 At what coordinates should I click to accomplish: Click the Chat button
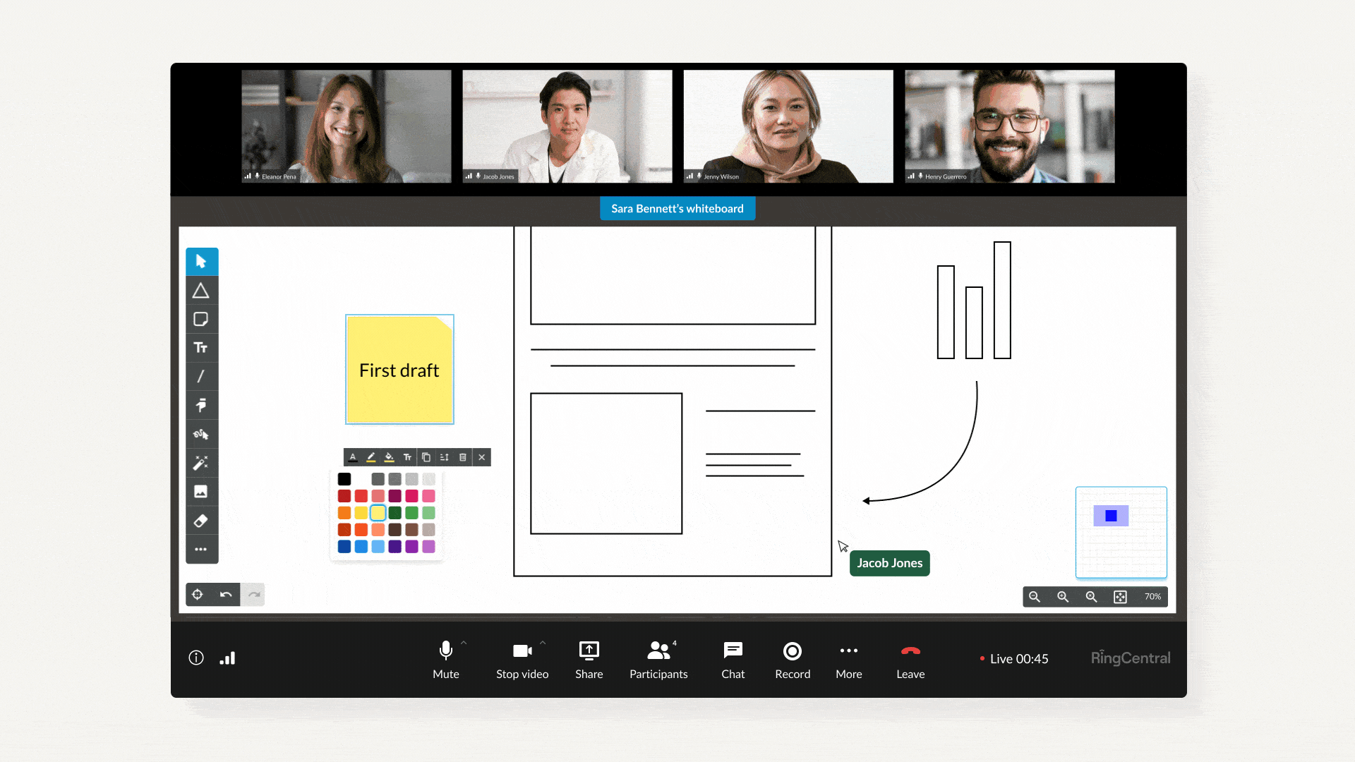point(733,658)
